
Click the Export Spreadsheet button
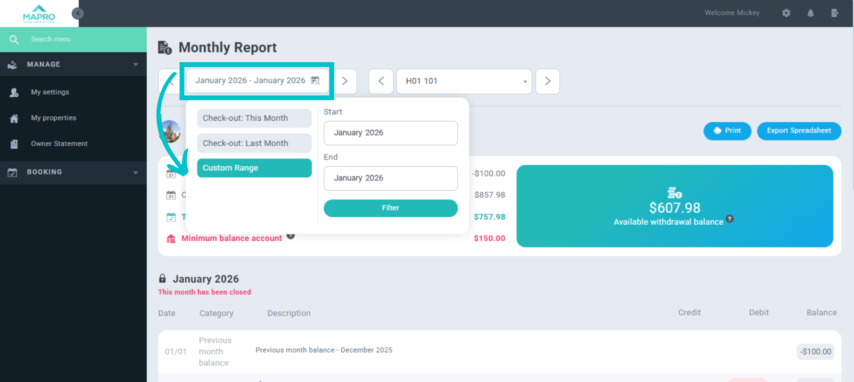(798, 131)
